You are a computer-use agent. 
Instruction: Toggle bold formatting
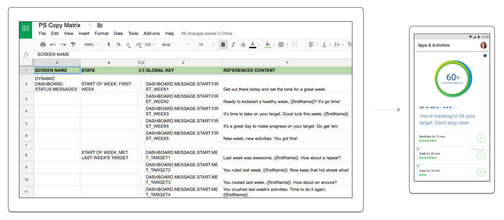coord(223,45)
